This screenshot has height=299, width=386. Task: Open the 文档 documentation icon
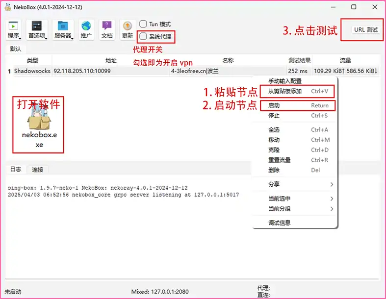click(107, 30)
